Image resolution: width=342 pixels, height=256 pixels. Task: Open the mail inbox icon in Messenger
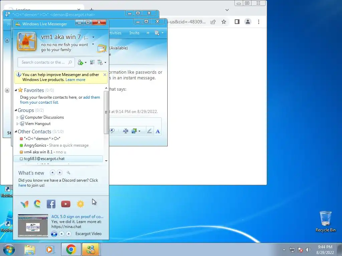click(102, 48)
